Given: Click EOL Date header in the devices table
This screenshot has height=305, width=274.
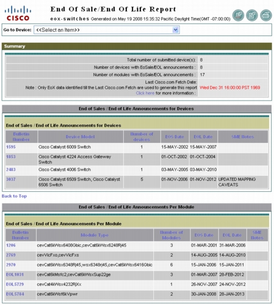Looking at the screenshot, I should (x=203, y=137).
